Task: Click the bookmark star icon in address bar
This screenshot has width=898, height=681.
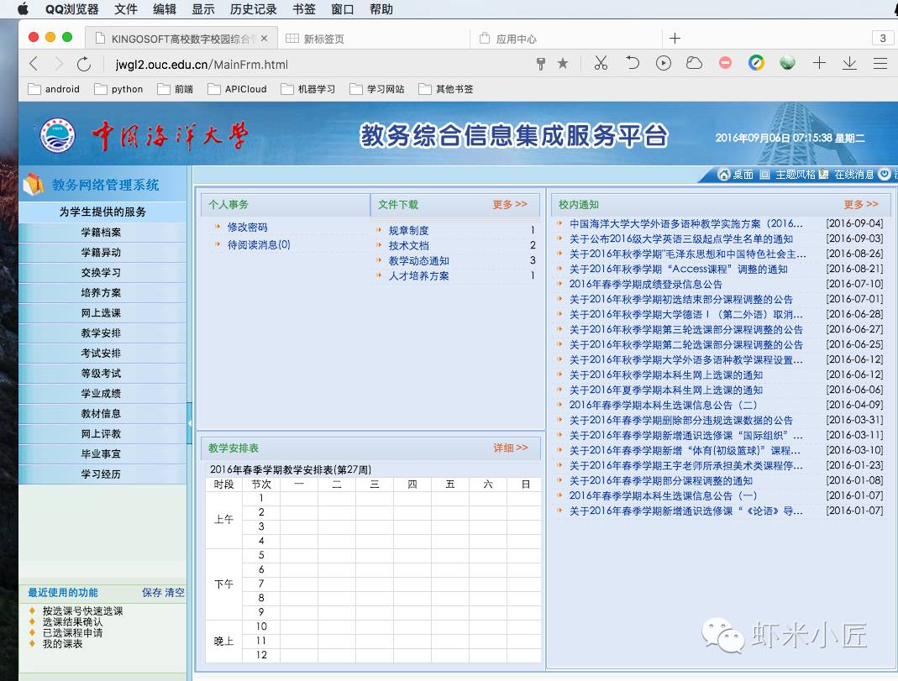Action: [x=563, y=64]
